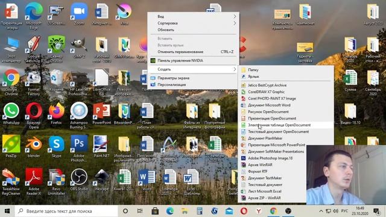Choose Персонализация in the context menu
The image size is (386, 217).
coord(193,84)
